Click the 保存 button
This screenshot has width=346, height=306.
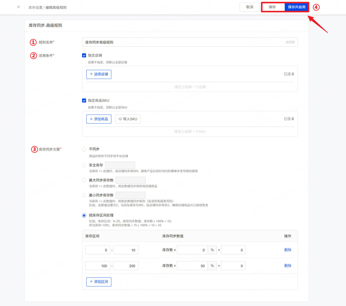click(x=272, y=7)
